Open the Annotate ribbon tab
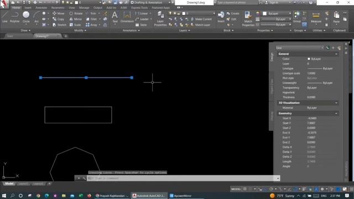 point(41,7)
